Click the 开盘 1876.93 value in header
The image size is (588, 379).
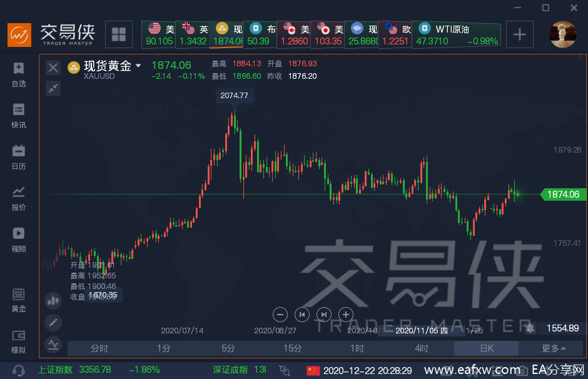[x=302, y=64]
